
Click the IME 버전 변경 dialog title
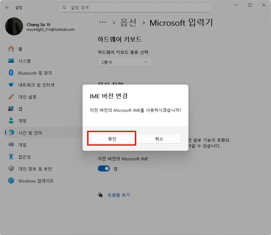coord(109,96)
